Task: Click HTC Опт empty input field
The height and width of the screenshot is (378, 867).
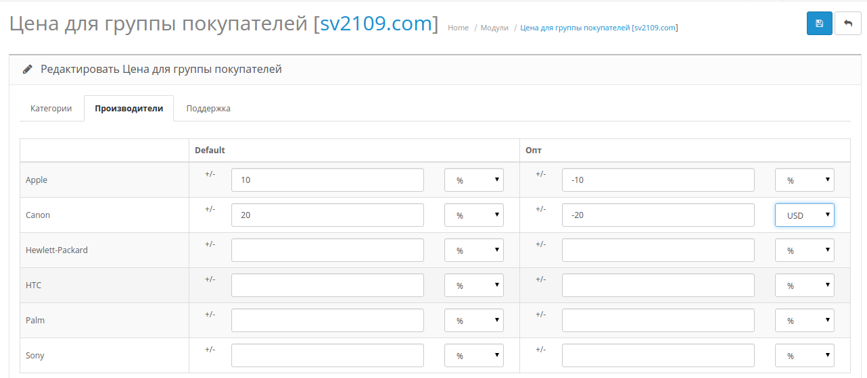Action: (x=658, y=286)
